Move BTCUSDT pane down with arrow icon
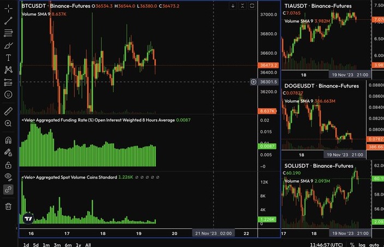 point(233,6)
